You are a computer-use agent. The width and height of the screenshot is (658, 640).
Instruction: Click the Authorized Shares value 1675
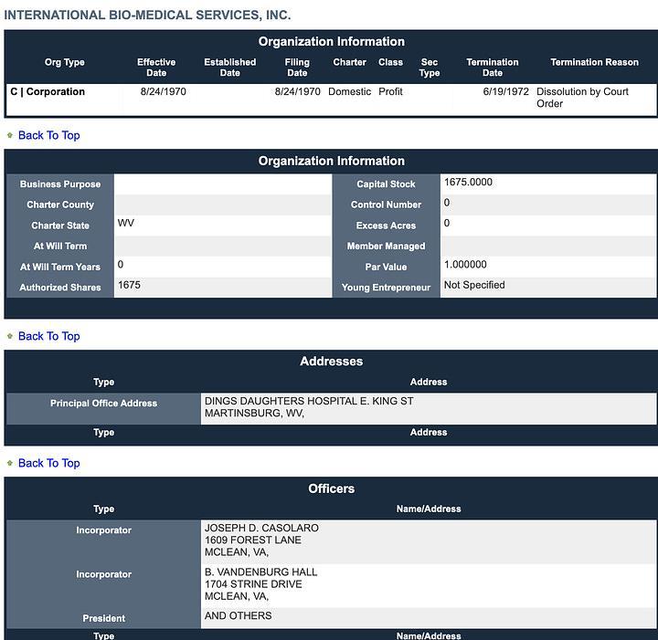[129, 286]
